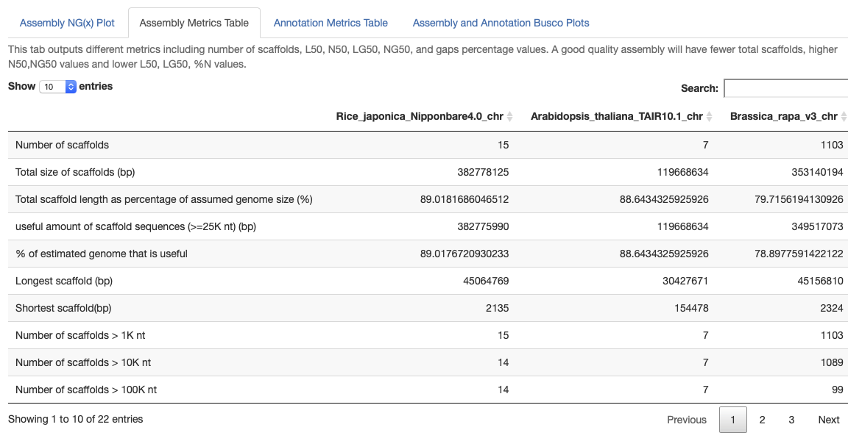Open the Annotation Metrics Table tab
This screenshot has width=848, height=441.
[331, 23]
